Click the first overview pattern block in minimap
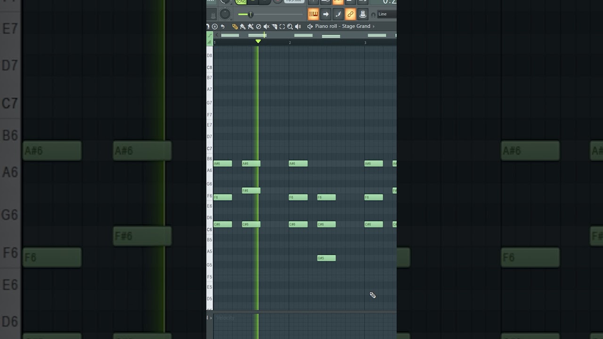Image resolution: width=603 pixels, height=339 pixels. [230, 35]
